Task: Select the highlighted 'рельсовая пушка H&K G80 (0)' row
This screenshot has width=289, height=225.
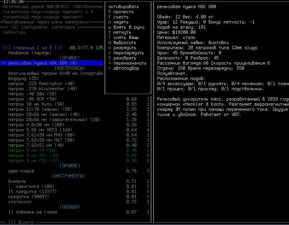Action: click(x=52, y=63)
